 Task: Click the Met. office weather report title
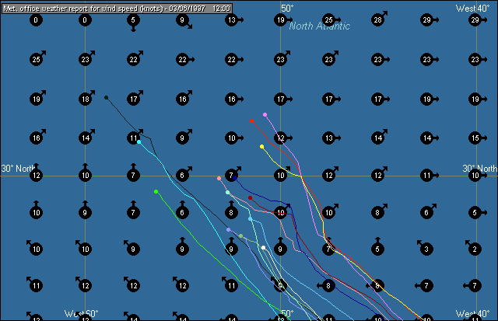click(x=117, y=9)
